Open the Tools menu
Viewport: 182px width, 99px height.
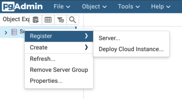129,6
